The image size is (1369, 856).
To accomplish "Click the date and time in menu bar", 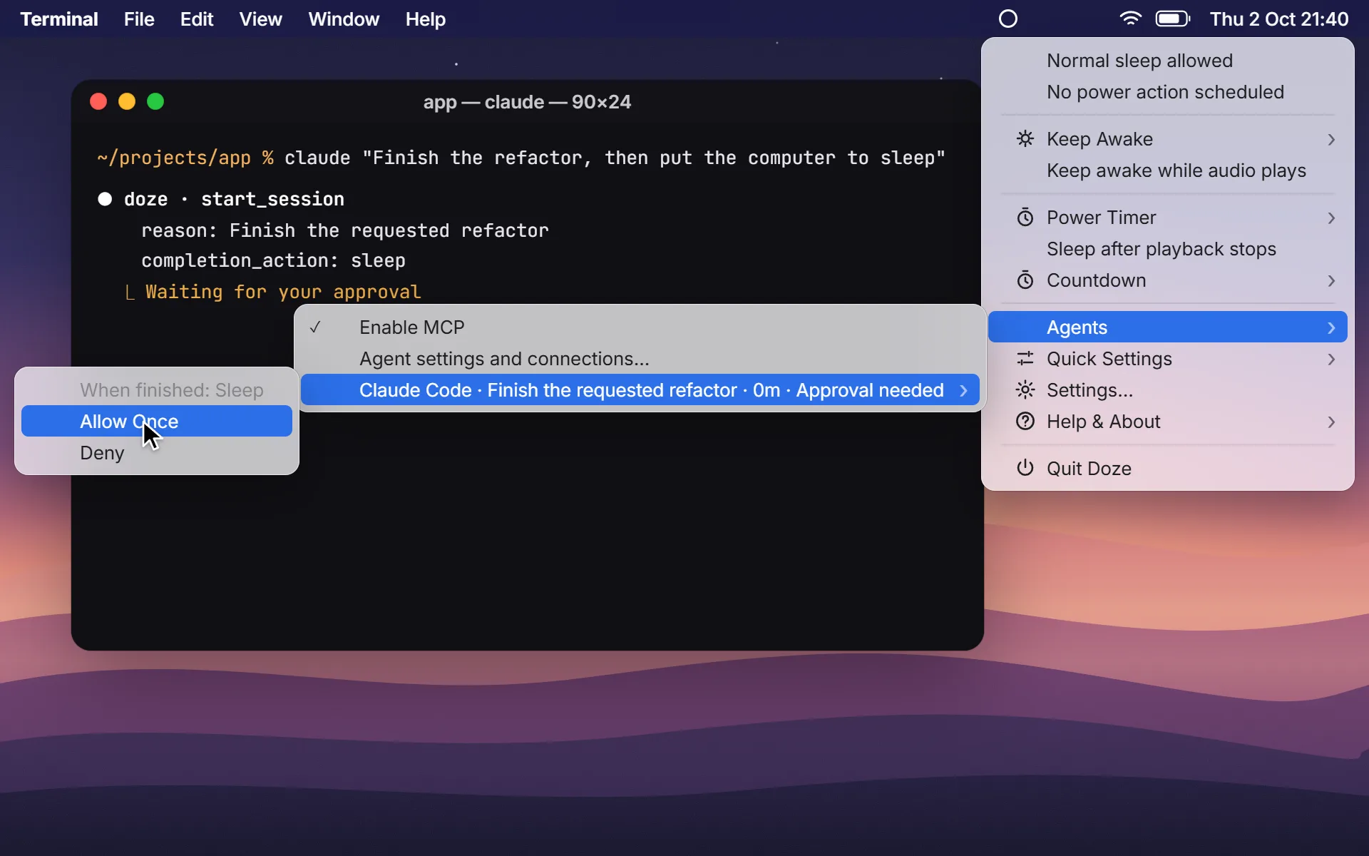I will pos(1279,19).
